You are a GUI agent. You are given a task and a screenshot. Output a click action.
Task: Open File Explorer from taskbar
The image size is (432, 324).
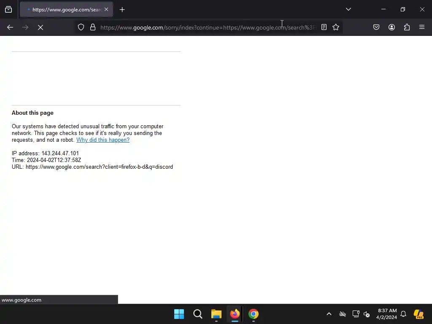[x=216, y=314]
